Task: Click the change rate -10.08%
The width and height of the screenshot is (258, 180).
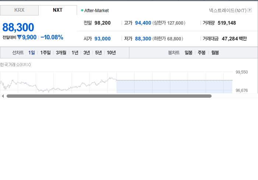Action: (52, 37)
